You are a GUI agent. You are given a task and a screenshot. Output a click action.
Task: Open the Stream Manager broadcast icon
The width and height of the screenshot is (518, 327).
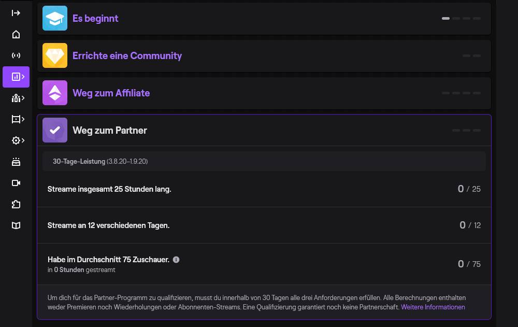point(16,55)
